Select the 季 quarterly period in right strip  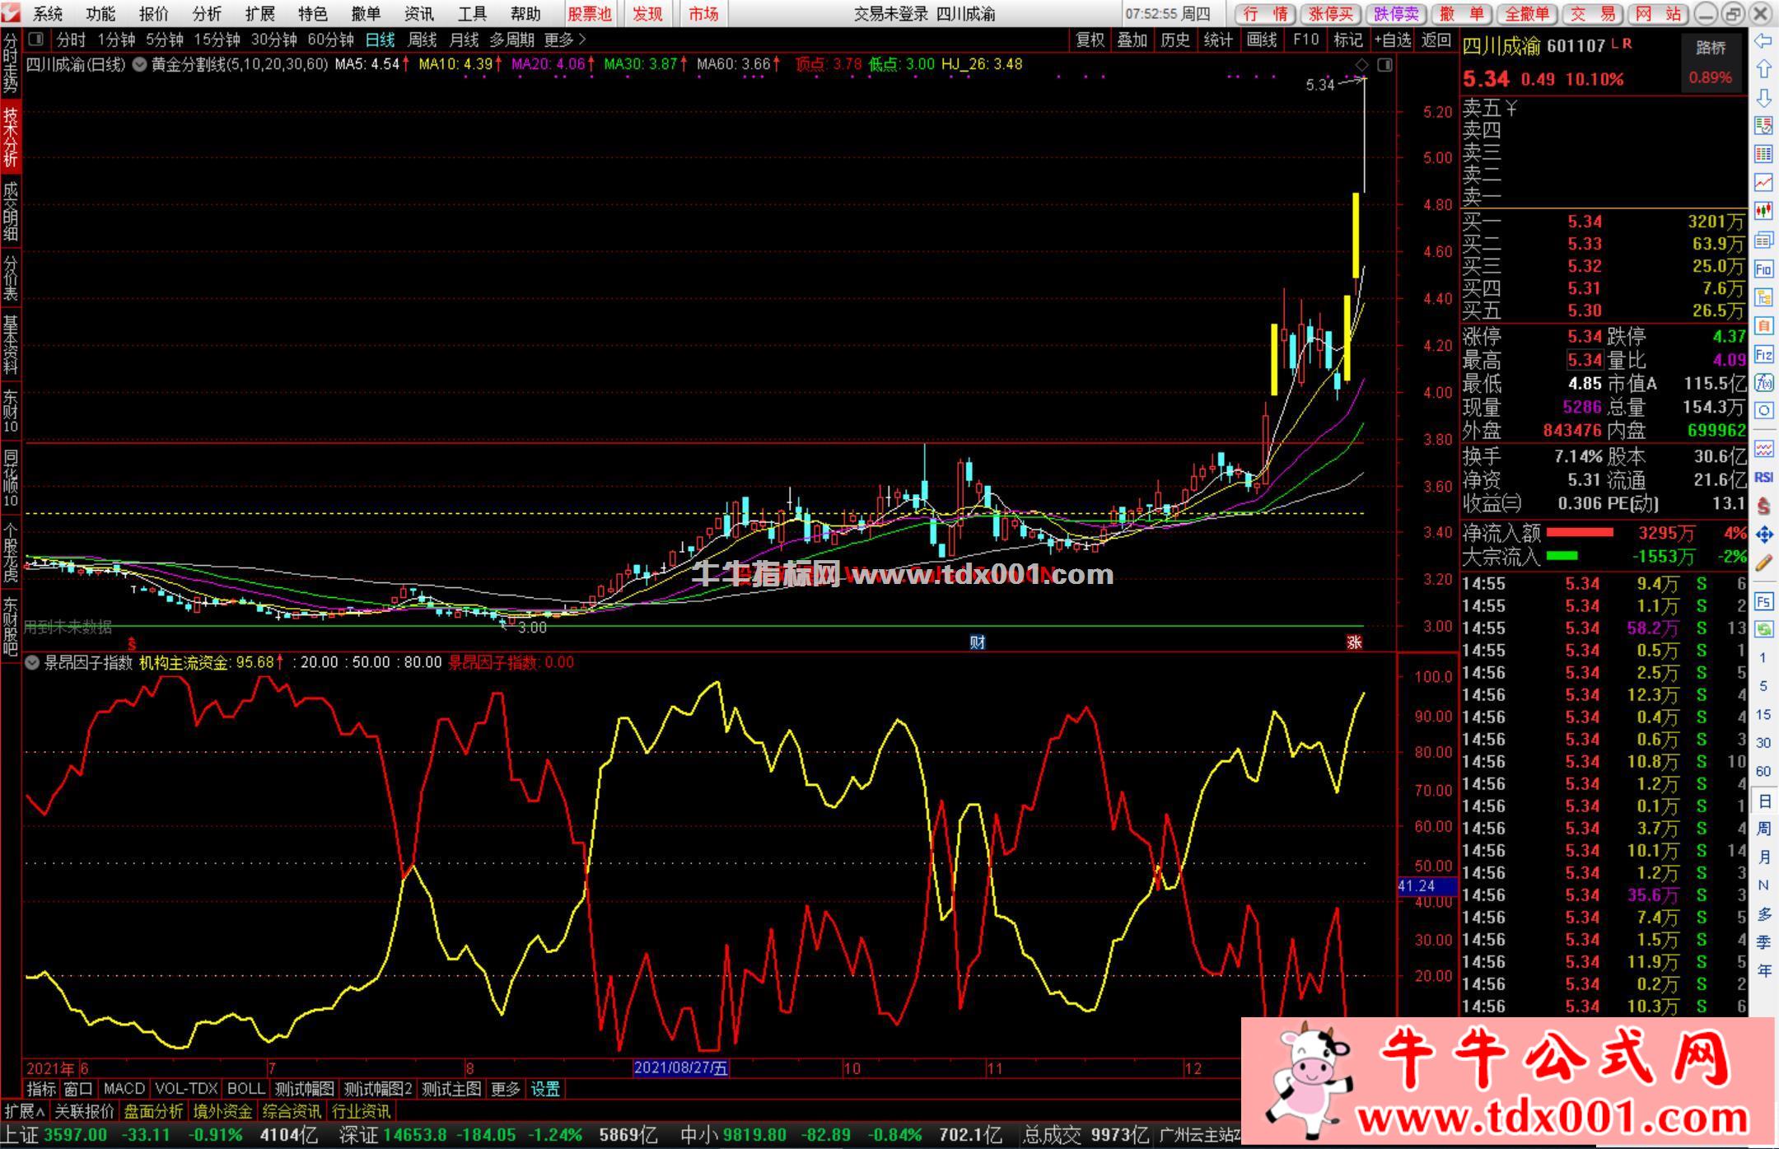[x=1763, y=942]
